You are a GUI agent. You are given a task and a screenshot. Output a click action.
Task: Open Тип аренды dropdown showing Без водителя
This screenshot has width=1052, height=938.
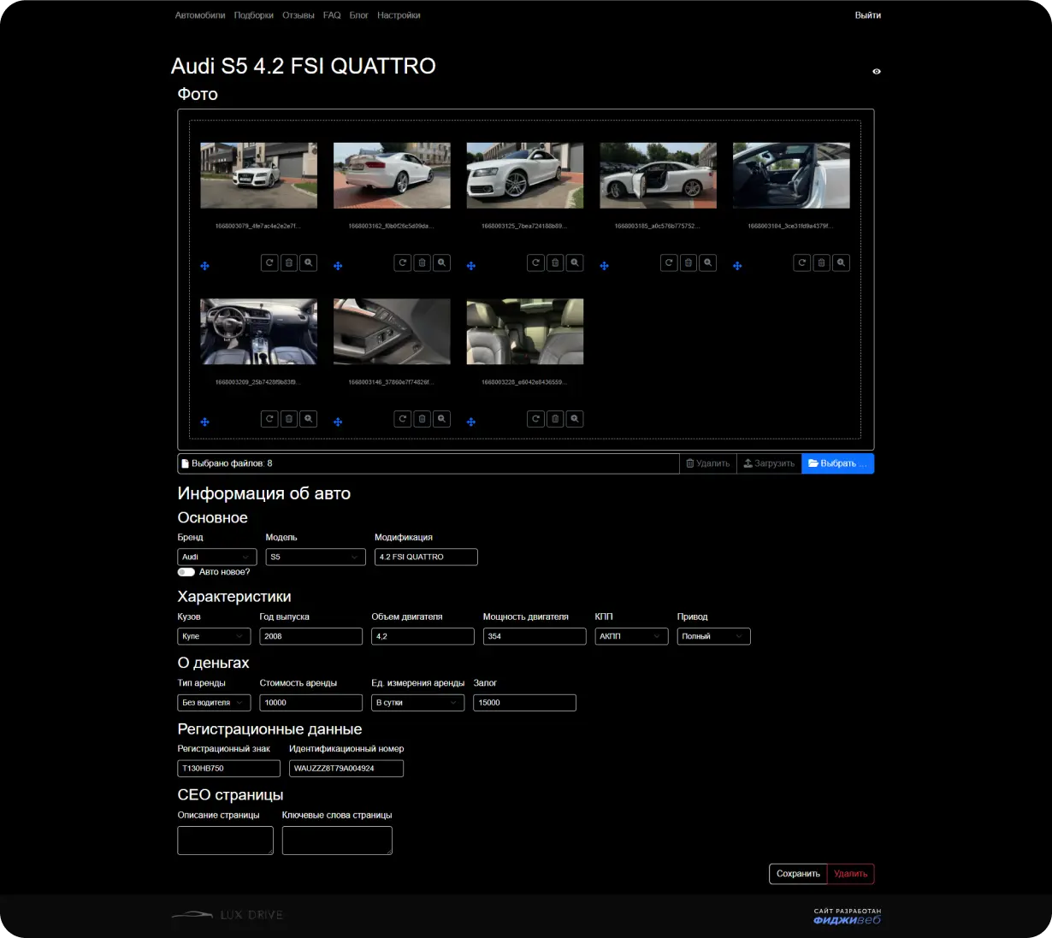coord(215,703)
